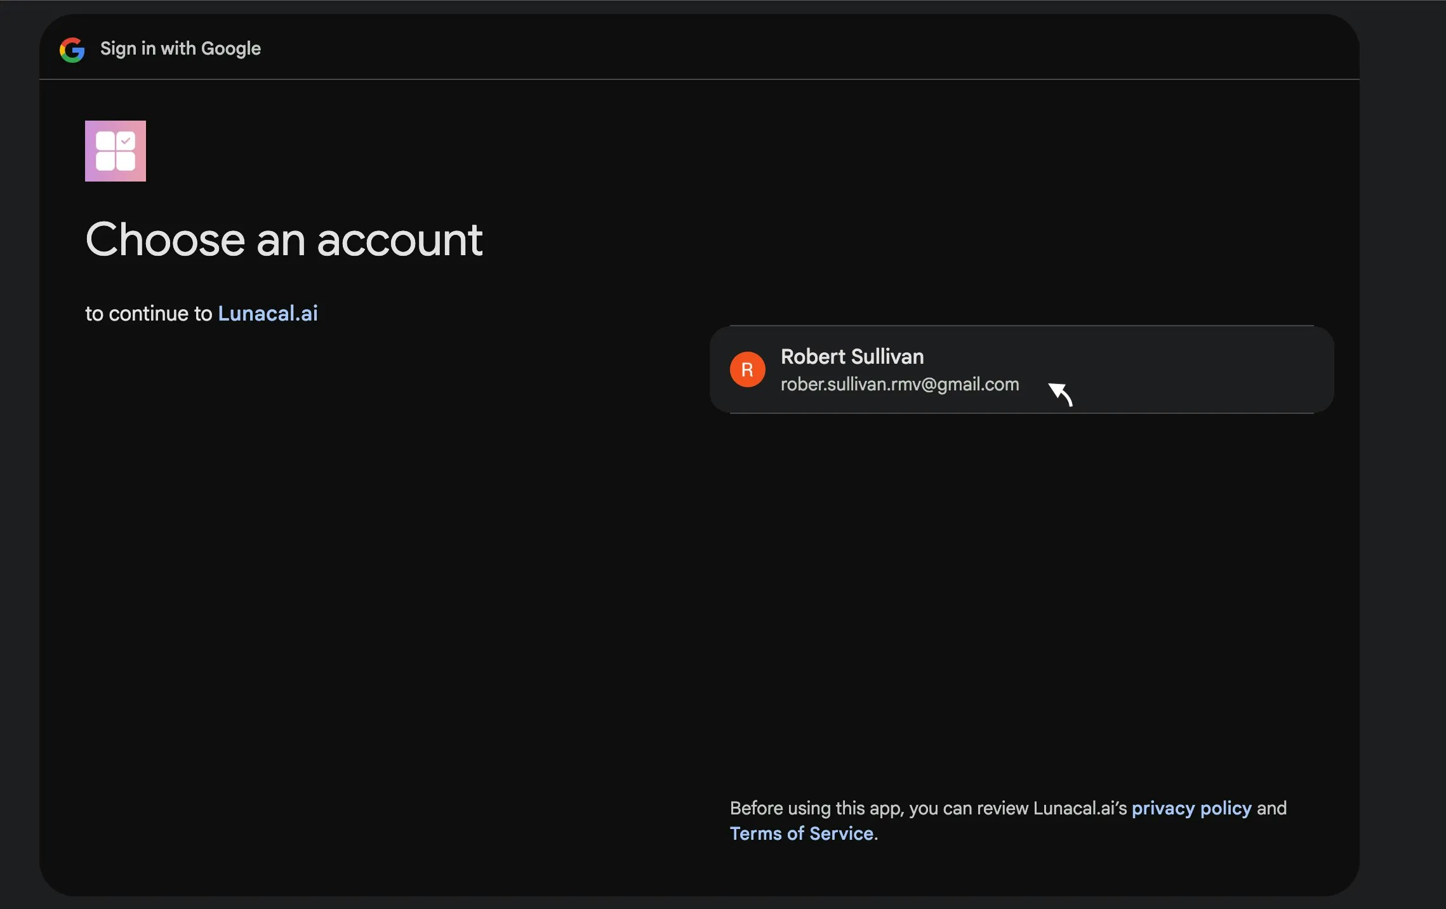Open the privacy policy link

pos(1191,808)
